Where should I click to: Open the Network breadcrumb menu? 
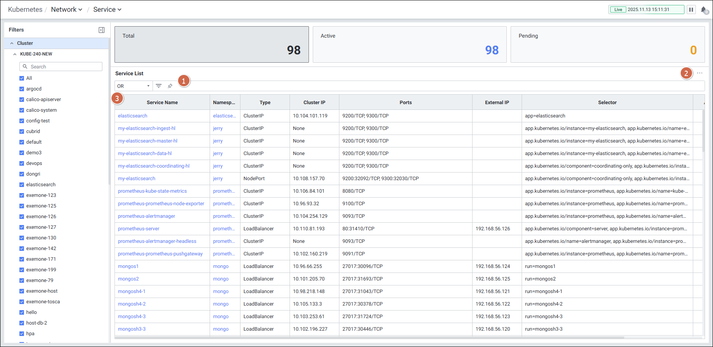[x=67, y=10]
